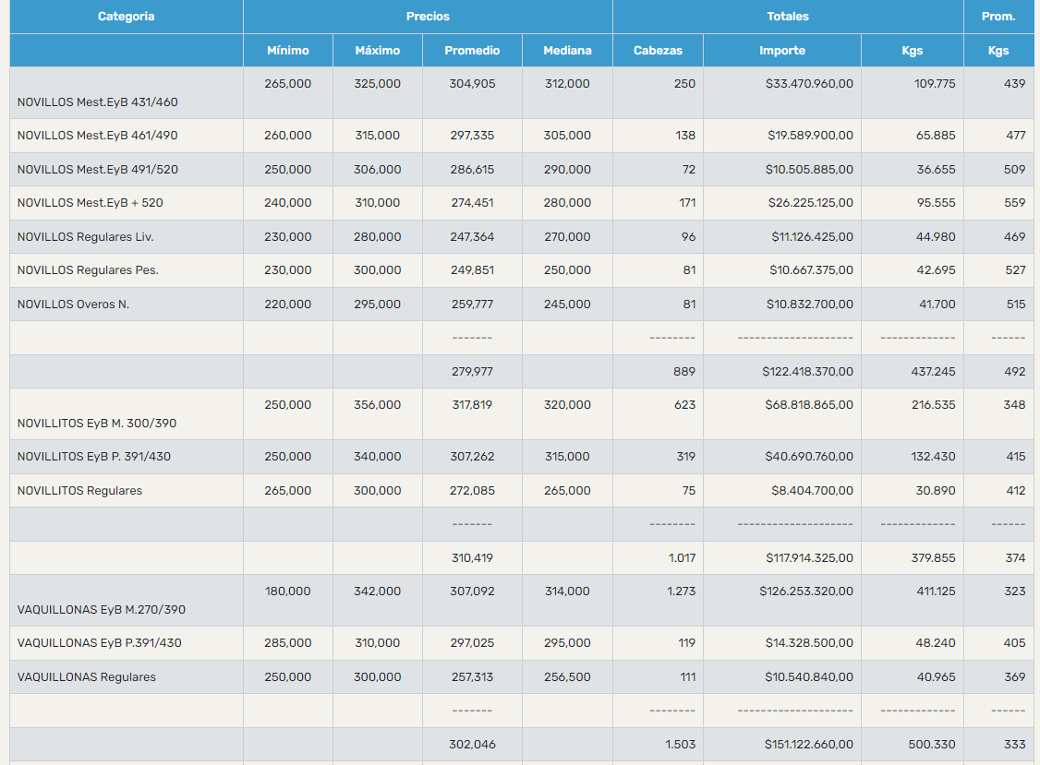Click the Mediana column header
Screen dimensions: 1040x765
567,51
